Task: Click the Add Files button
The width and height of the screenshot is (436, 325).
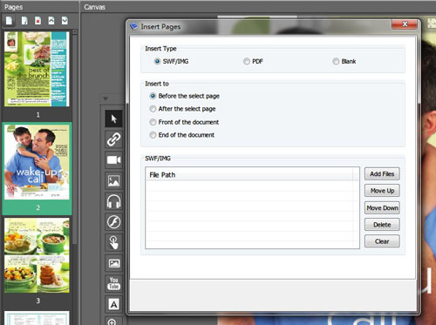Action: click(382, 174)
